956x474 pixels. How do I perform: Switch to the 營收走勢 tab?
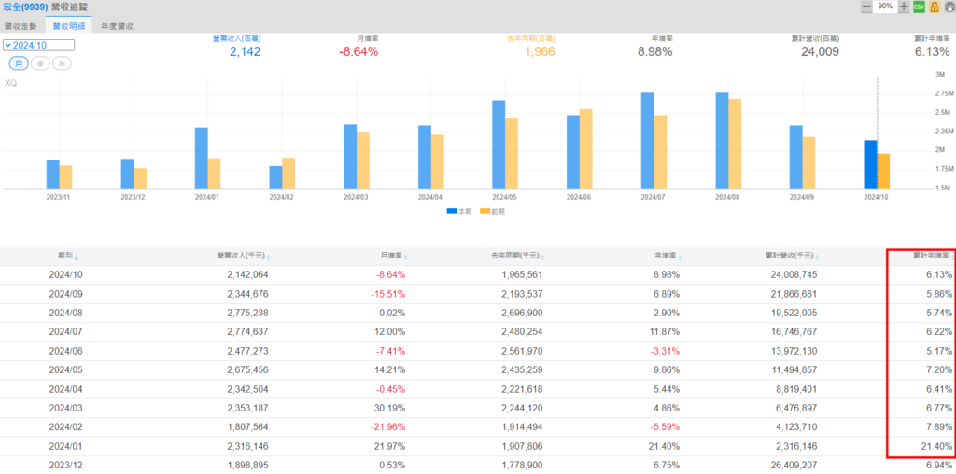click(21, 26)
